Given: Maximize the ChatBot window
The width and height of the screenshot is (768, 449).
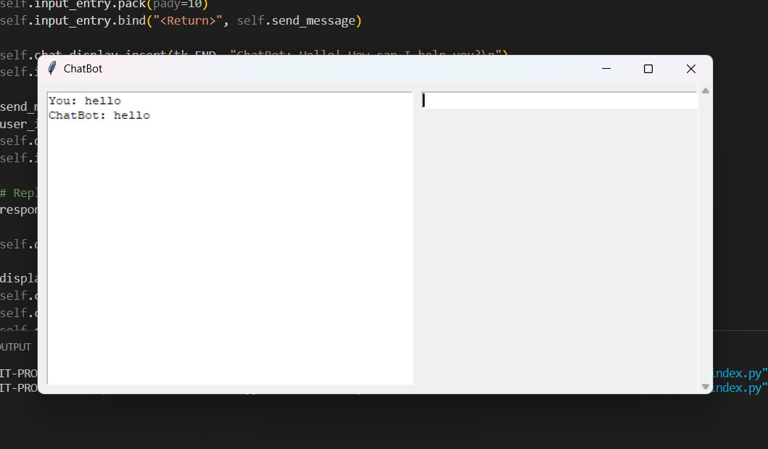Looking at the screenshot, I should [x=648, y=69].
